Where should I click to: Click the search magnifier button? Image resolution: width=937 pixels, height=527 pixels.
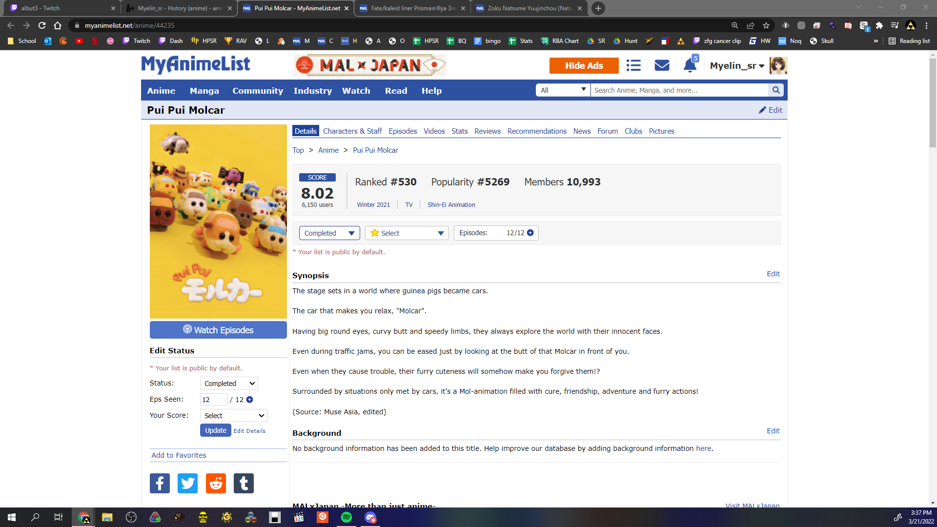coord(775,90)
